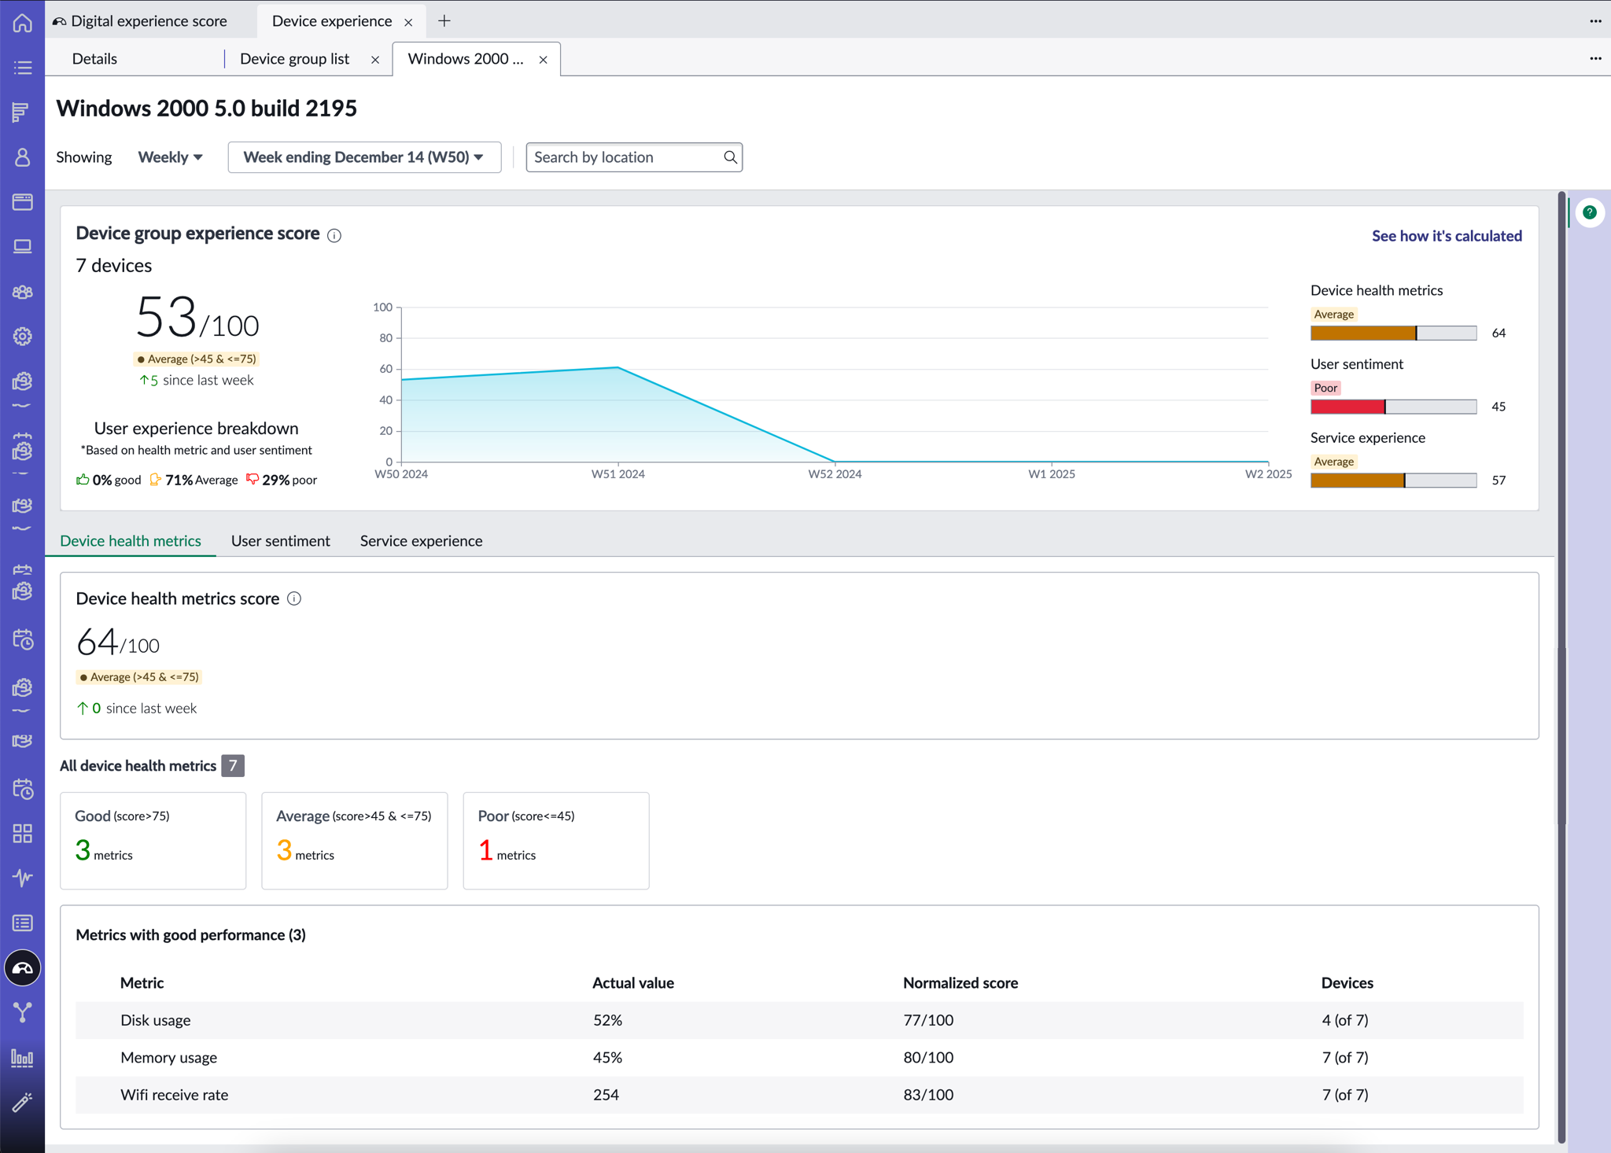Open top-right more options ellipsis
The width and height of the screenshot is (1611, 1153).
(1595, 21)
